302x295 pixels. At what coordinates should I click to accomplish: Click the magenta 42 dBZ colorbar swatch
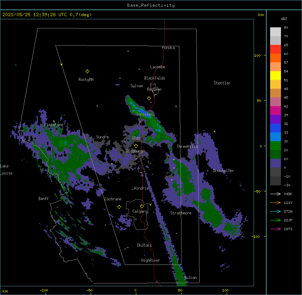tap(275, 110)
